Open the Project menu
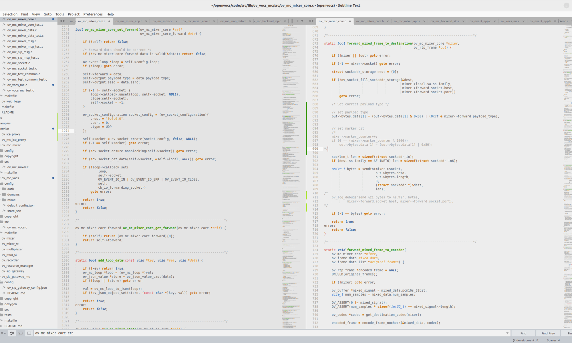The width and height of the screenshot is (572, 343). [x=74, y=14]
